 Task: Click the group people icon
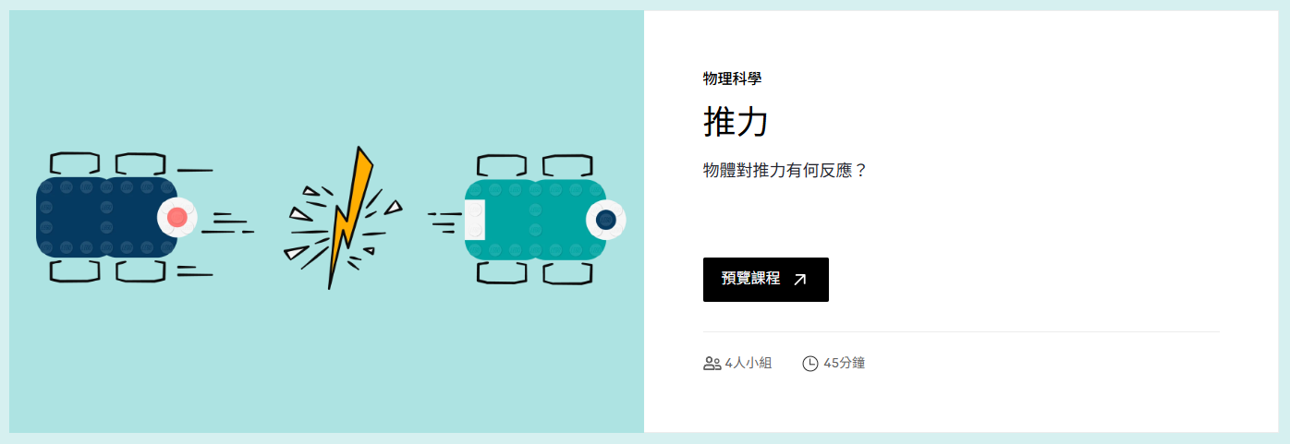click(x=712, y=364)
